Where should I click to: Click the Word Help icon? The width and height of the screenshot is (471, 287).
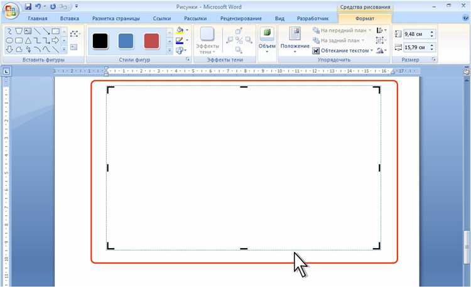click(x=465, y=18)
